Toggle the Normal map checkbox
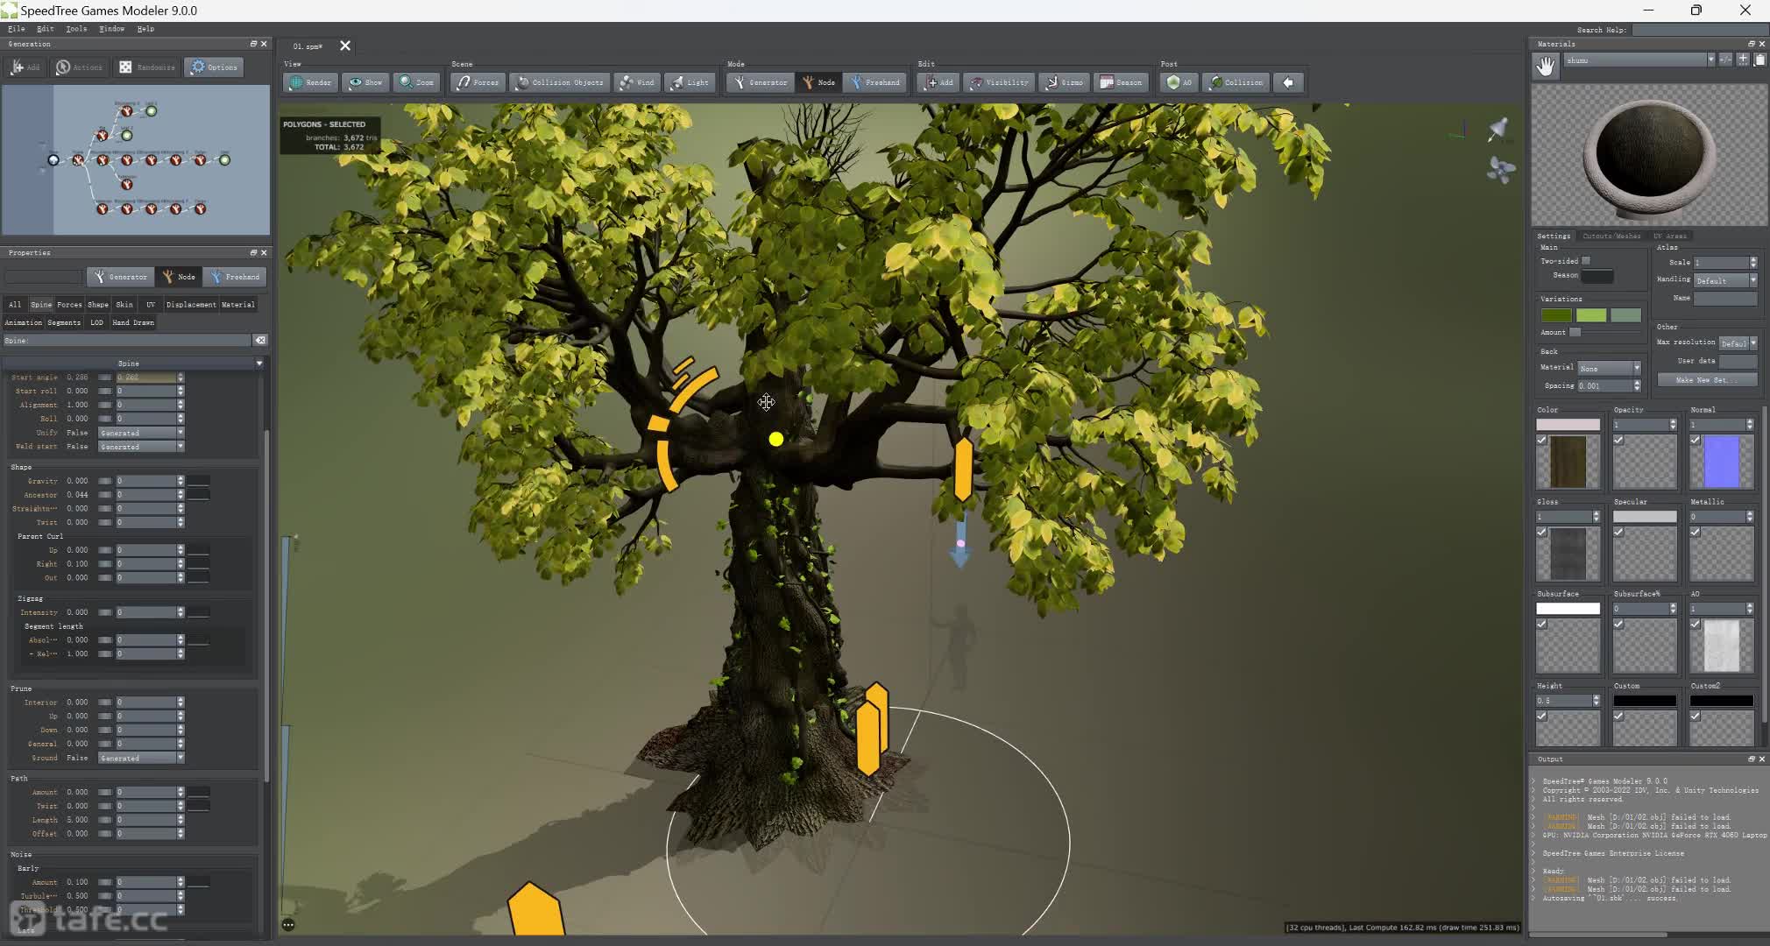The height and width of the screenshot is (946, 1770). click(x=1696, y=440)
